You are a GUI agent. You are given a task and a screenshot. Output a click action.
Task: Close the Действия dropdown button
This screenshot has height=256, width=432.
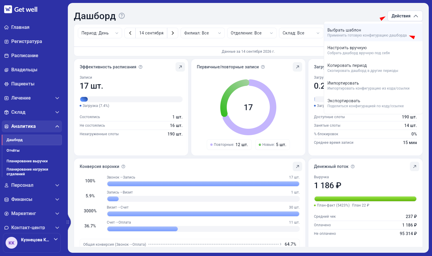click(x=405, y=16)
